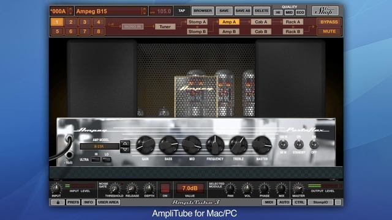Viewport: 392px width, 220px height.
Task: Select signal routing configuration 3
Action: pyautogui.click(x=85, y=22)
